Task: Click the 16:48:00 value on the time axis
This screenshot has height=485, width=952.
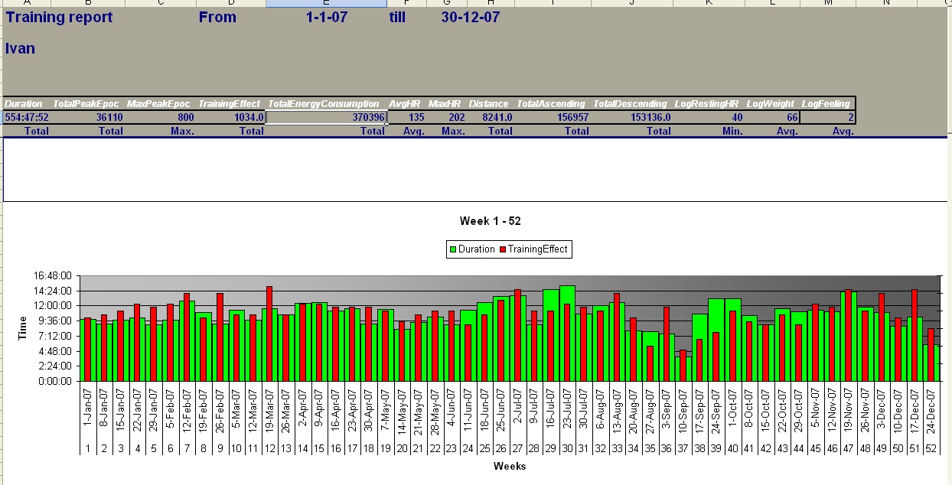Action: [54, 276]
